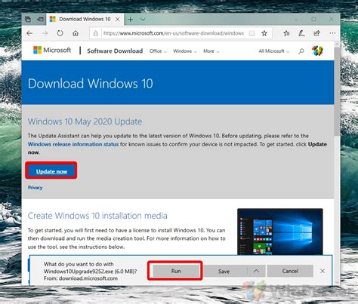This screenshot has width=358, height=304.
Task: Open a new tab with plus icon
Action: click(x=131, y=20)
